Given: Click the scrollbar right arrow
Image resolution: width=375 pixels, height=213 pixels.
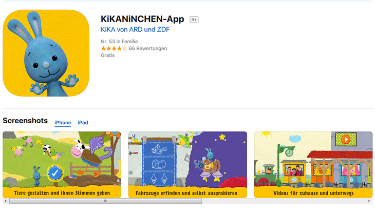Looking at the screenshot, I should 369,201.
